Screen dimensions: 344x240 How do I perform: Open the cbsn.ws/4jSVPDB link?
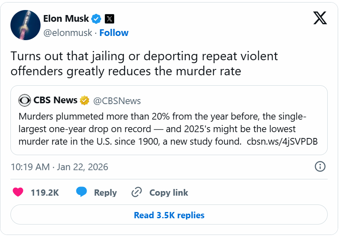[282, 141]
